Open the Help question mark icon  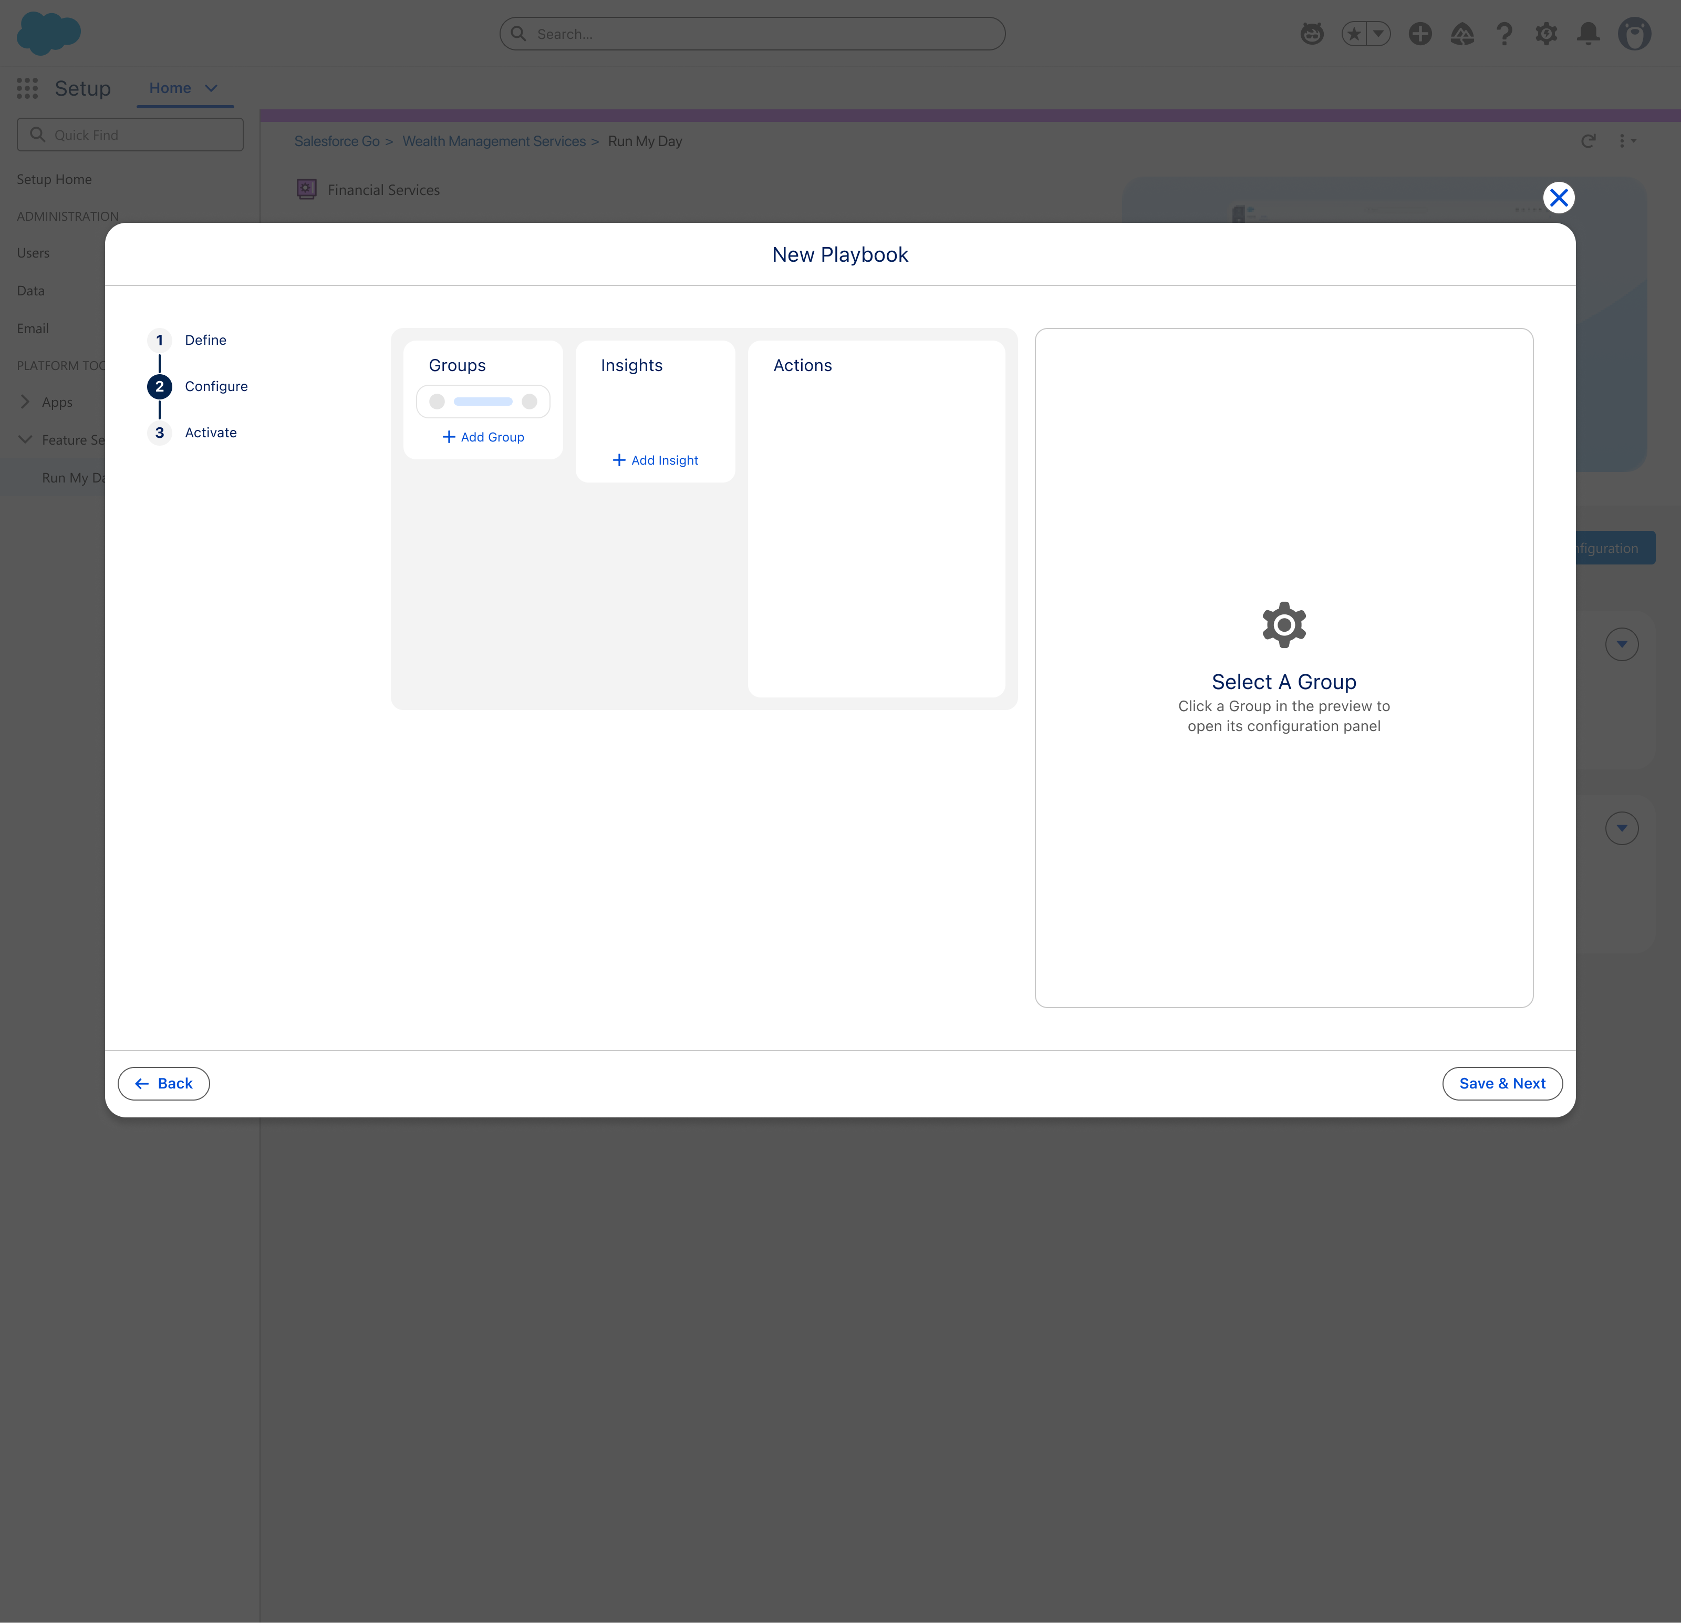[x=1504, y=34]
